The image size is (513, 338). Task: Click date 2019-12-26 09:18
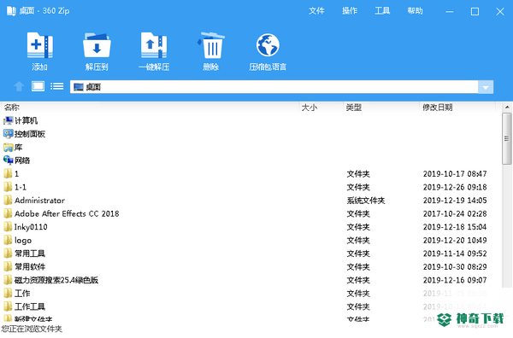[455, 187]
